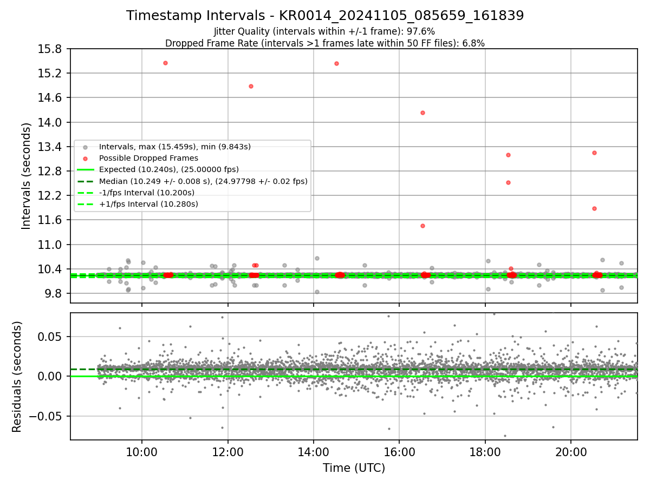Click legend entry "-1/fps Interval (10.200s)"

(x=147, y=193)
